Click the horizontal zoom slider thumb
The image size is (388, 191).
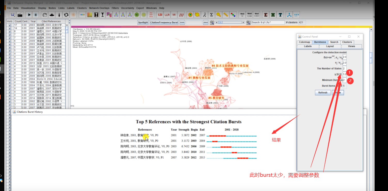click(x=220, y=22)
